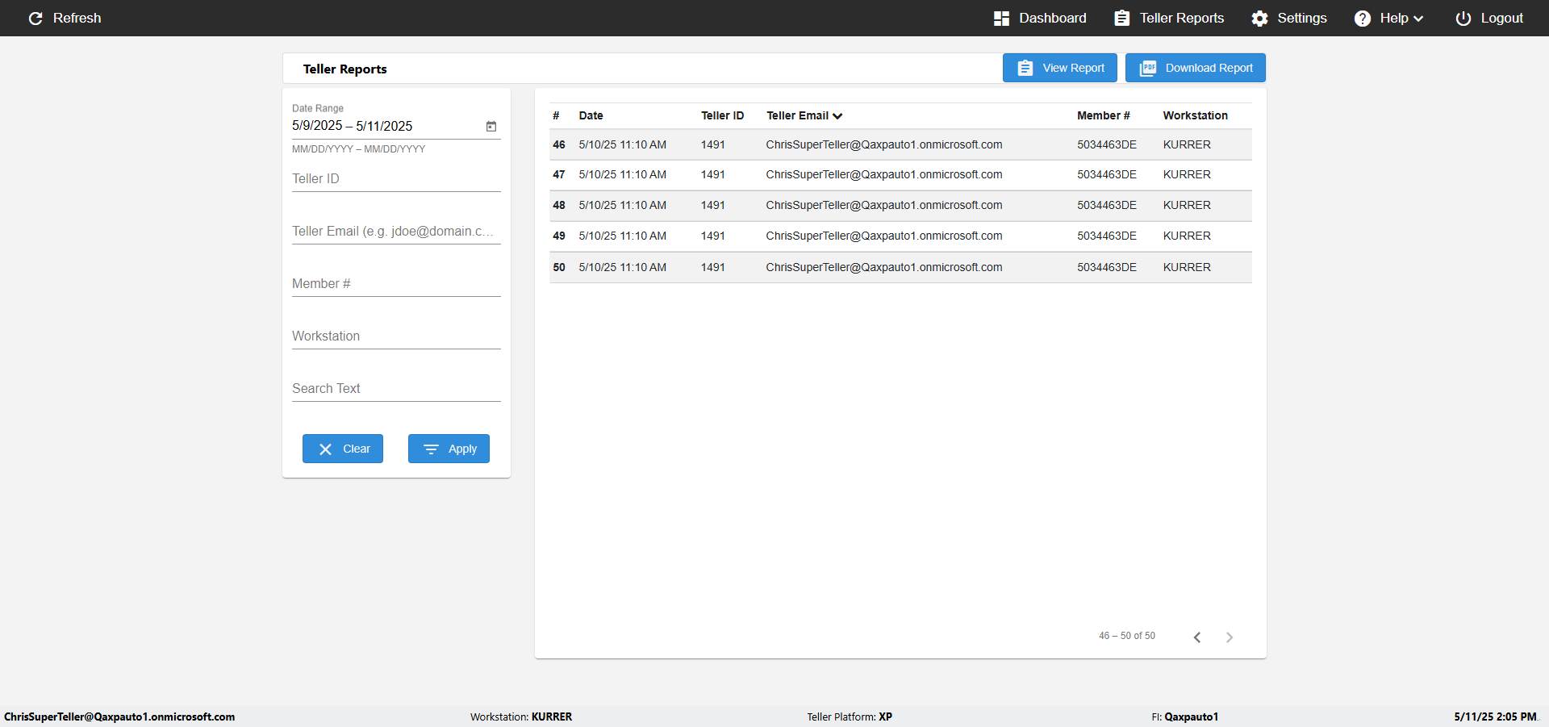1549x727 pixels.
Task: Click Teller Platform: XP in status bar
Action: [x=850, y=717]
